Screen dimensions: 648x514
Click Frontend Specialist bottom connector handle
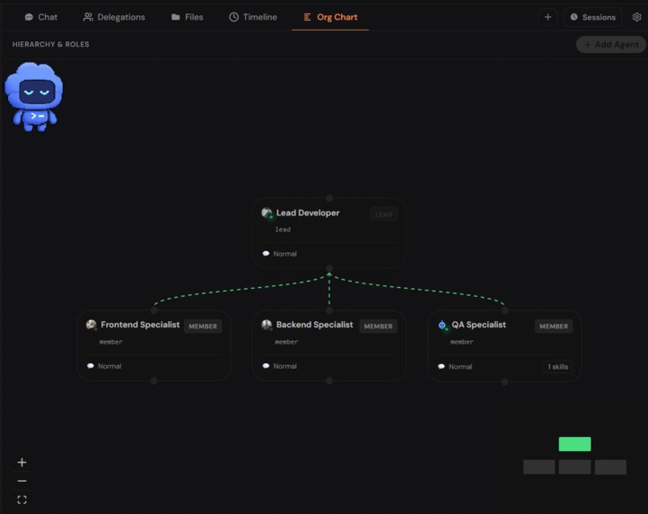(154, 381)
